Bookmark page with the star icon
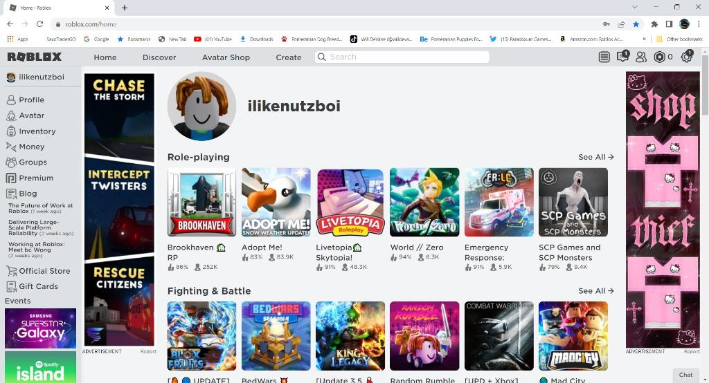The width and height of the screenshot is (709, 383). [636, 24]
